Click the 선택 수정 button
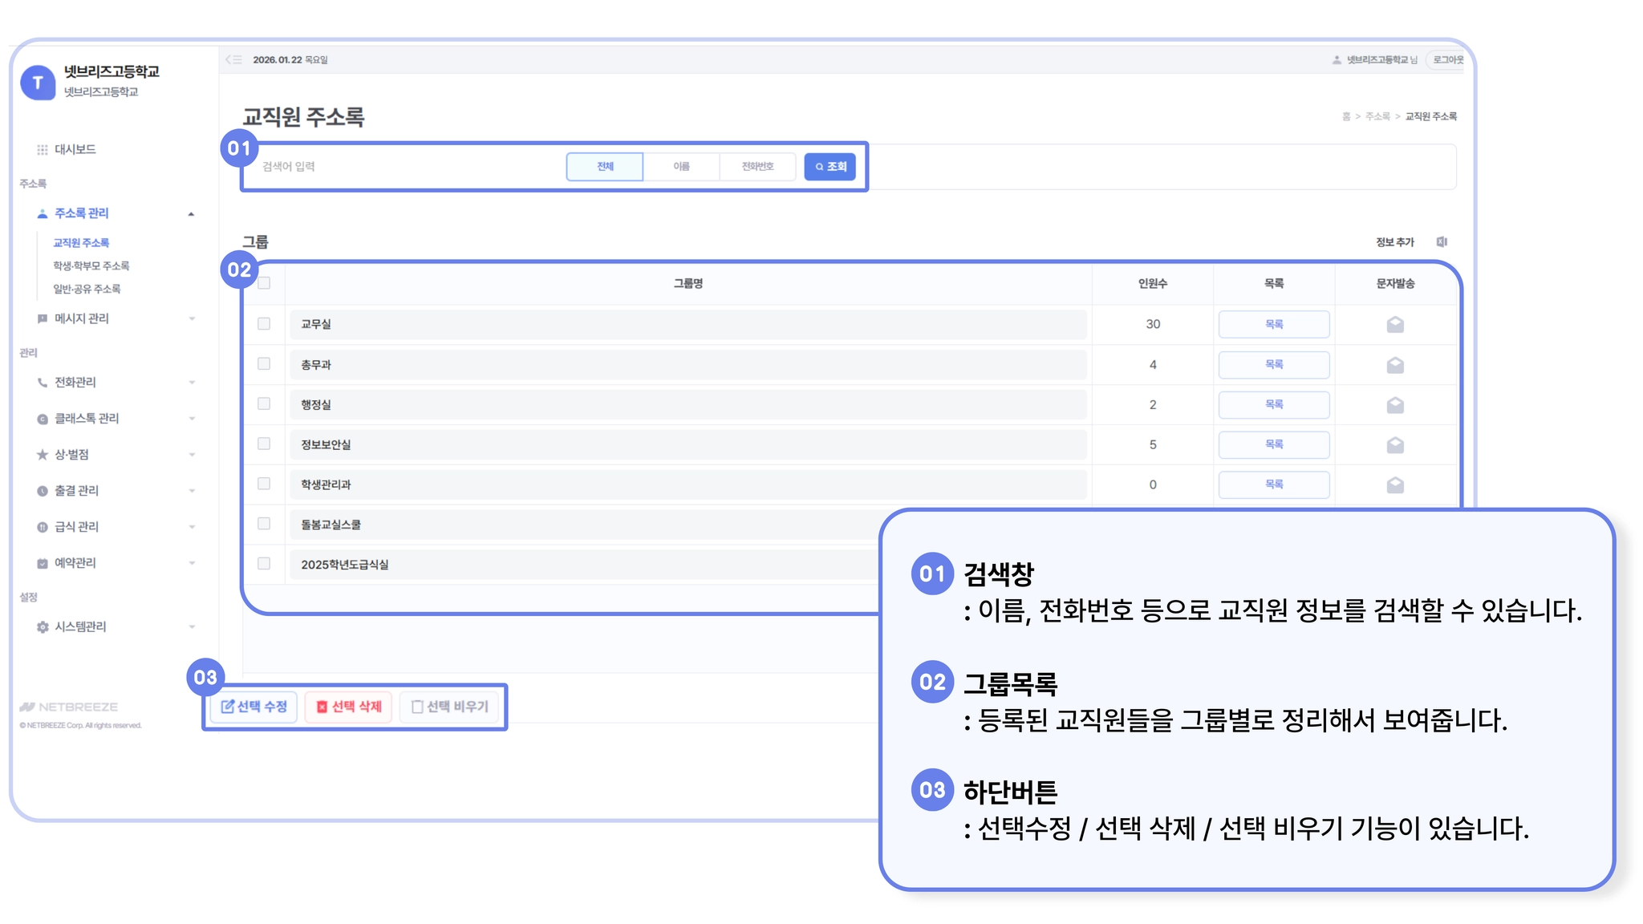Viewport: 1643px width, 924px height. [x=254, y=707]
